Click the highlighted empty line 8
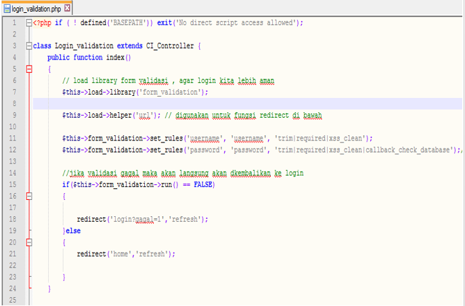The width and height of the screenshot is (465, 306). [x=247, y=103]
